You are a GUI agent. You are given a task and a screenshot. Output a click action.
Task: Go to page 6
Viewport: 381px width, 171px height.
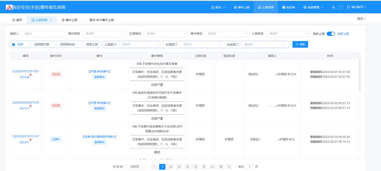tap(204, 167)
